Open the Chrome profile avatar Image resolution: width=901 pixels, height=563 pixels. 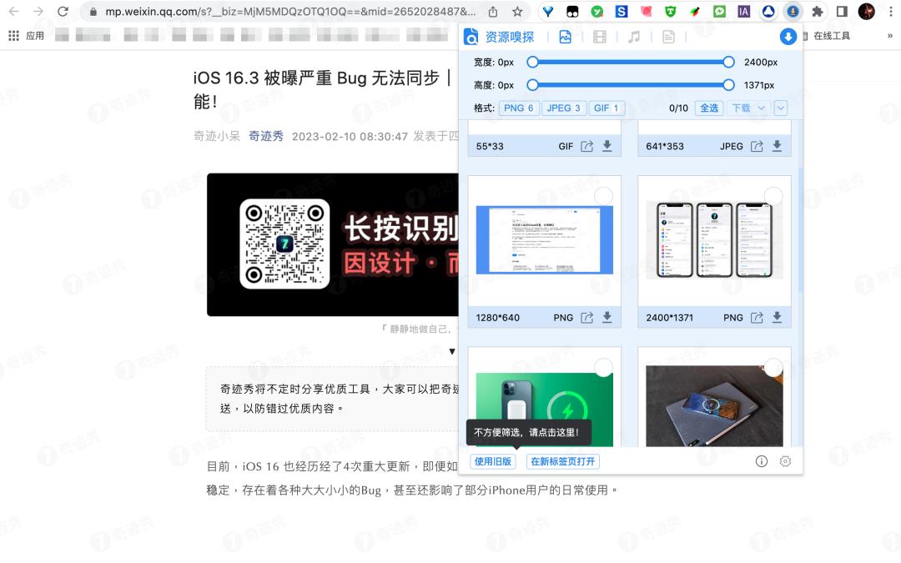(x=867, y=11)
